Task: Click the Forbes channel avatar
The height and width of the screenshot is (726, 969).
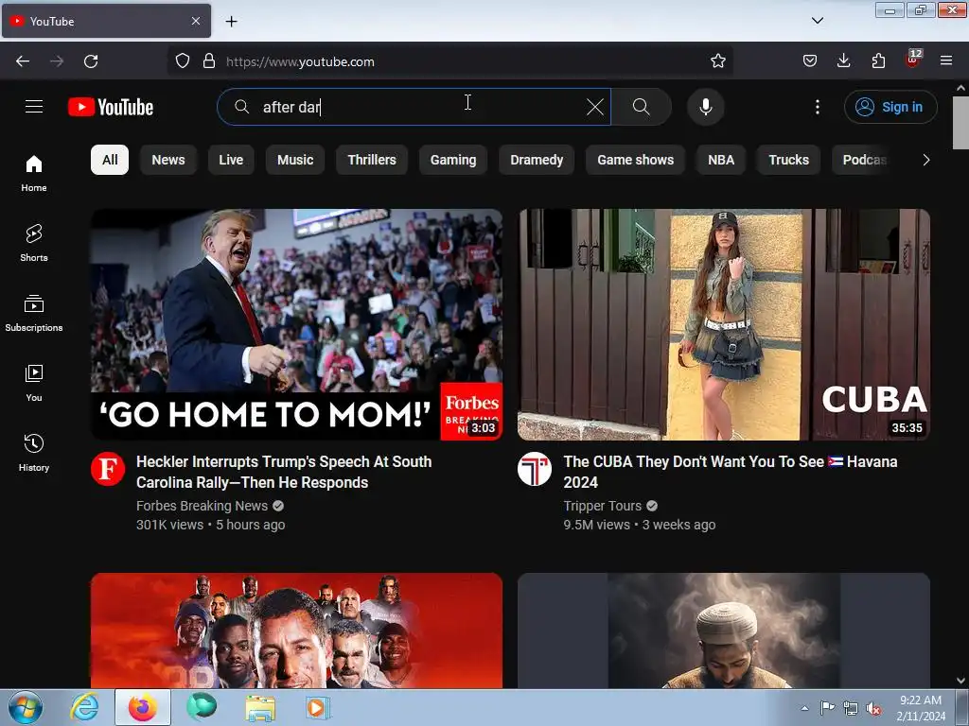Action: pyautogui.click(x=108, y=469)
